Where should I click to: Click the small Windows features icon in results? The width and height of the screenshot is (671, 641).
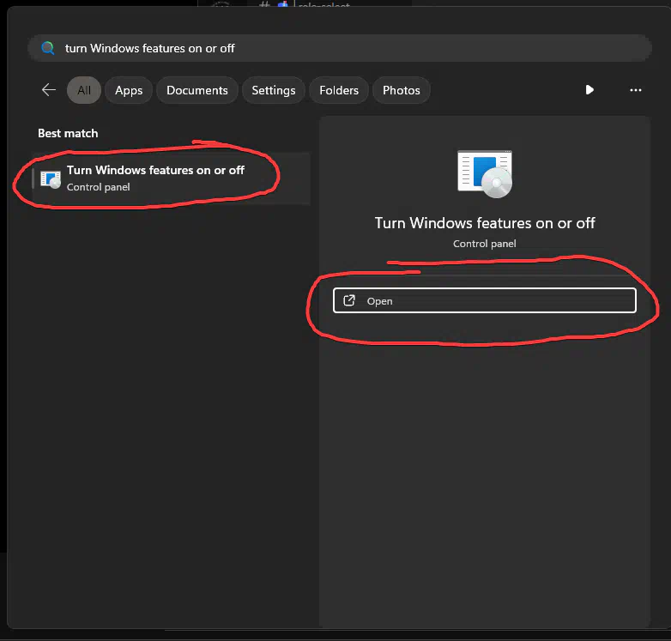pyautogui.click(x=51, y=179)
